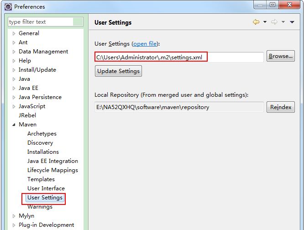This screenshot has height=230, width=304.
Task: Click the open file link
Action: 145,44
